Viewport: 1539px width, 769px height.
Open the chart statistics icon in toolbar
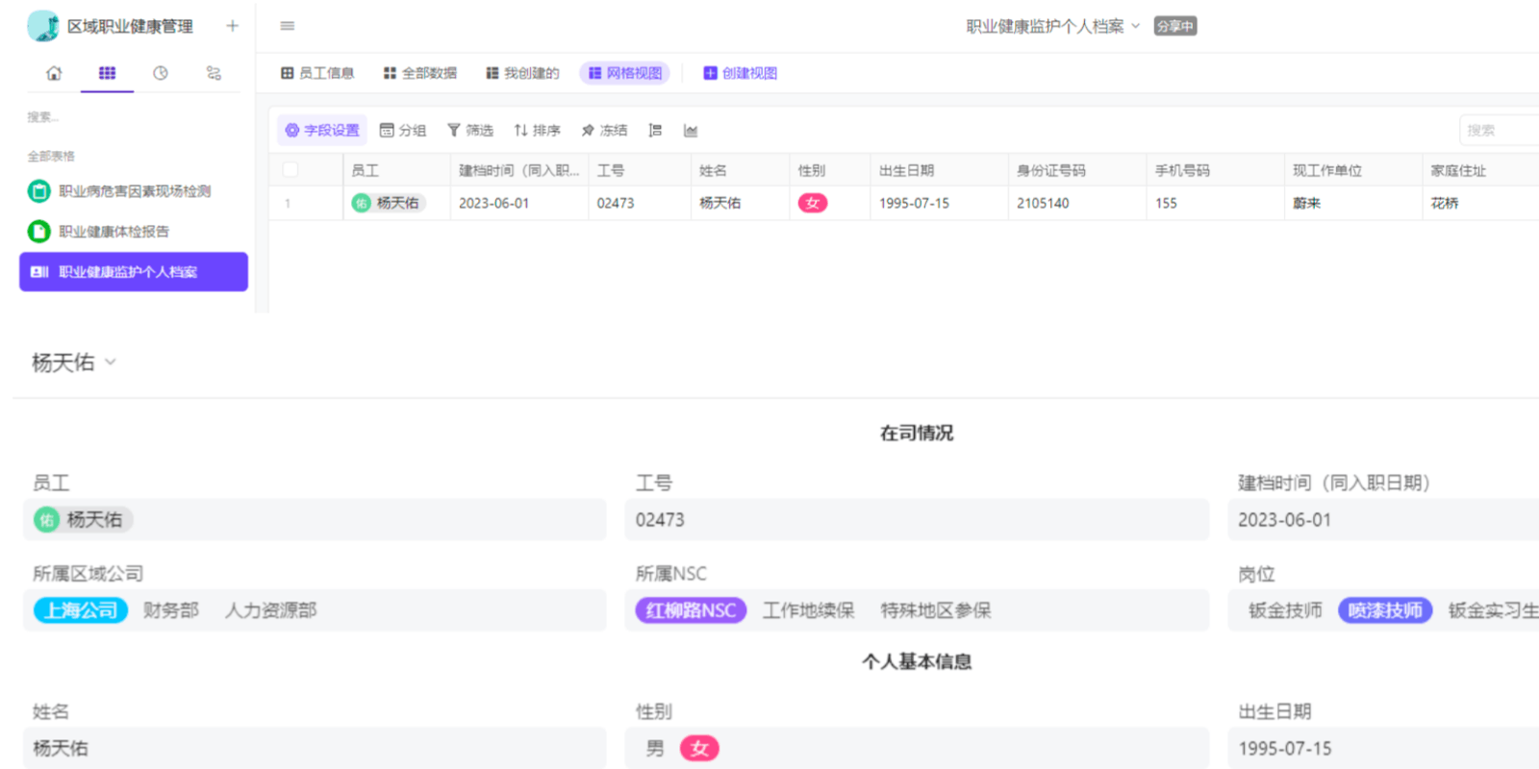[691, 131]
